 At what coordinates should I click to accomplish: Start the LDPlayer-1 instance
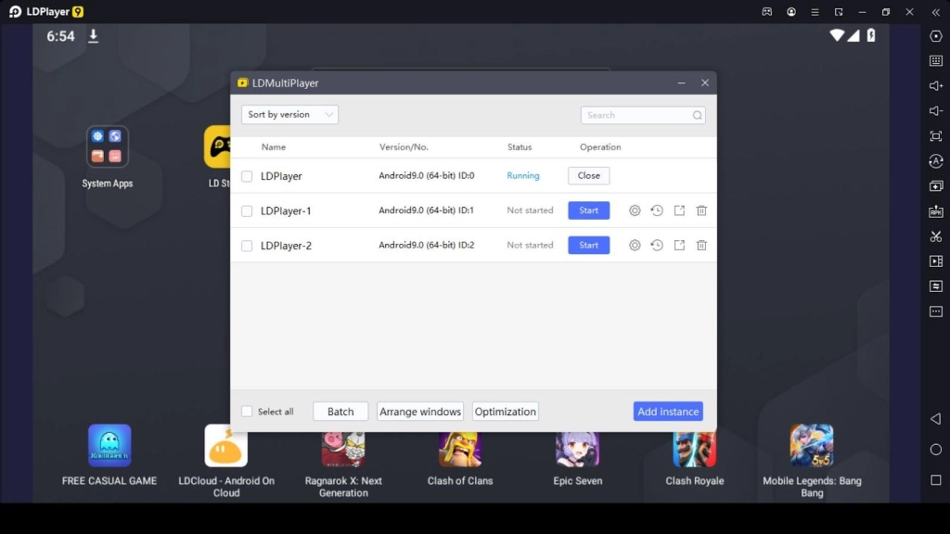588,210
